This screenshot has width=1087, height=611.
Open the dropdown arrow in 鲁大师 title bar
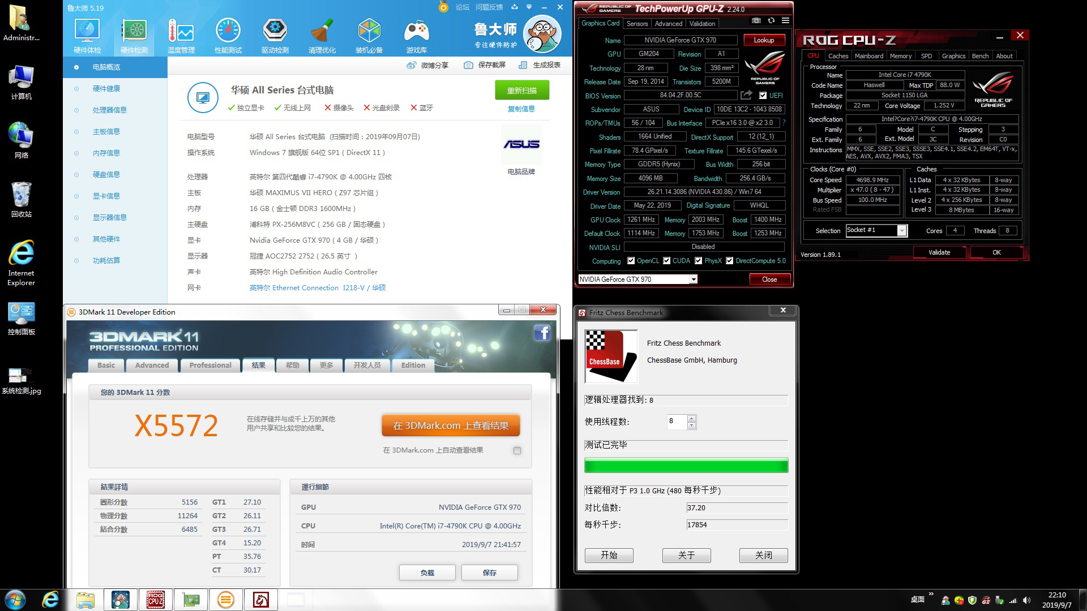click(x=529, y=7)
